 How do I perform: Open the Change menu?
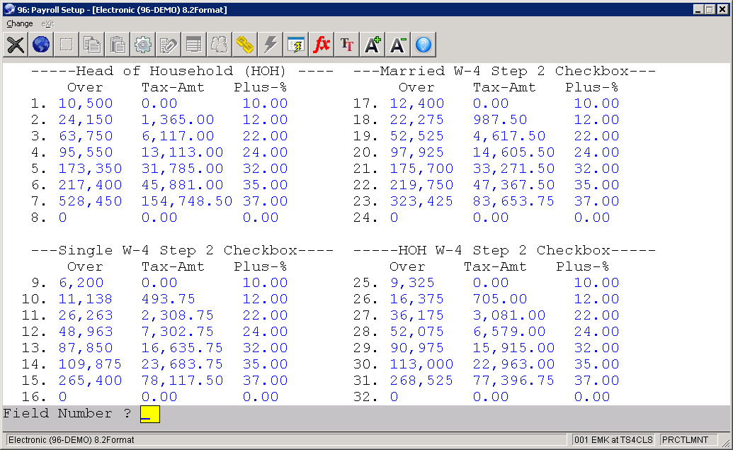pos(20,23)
